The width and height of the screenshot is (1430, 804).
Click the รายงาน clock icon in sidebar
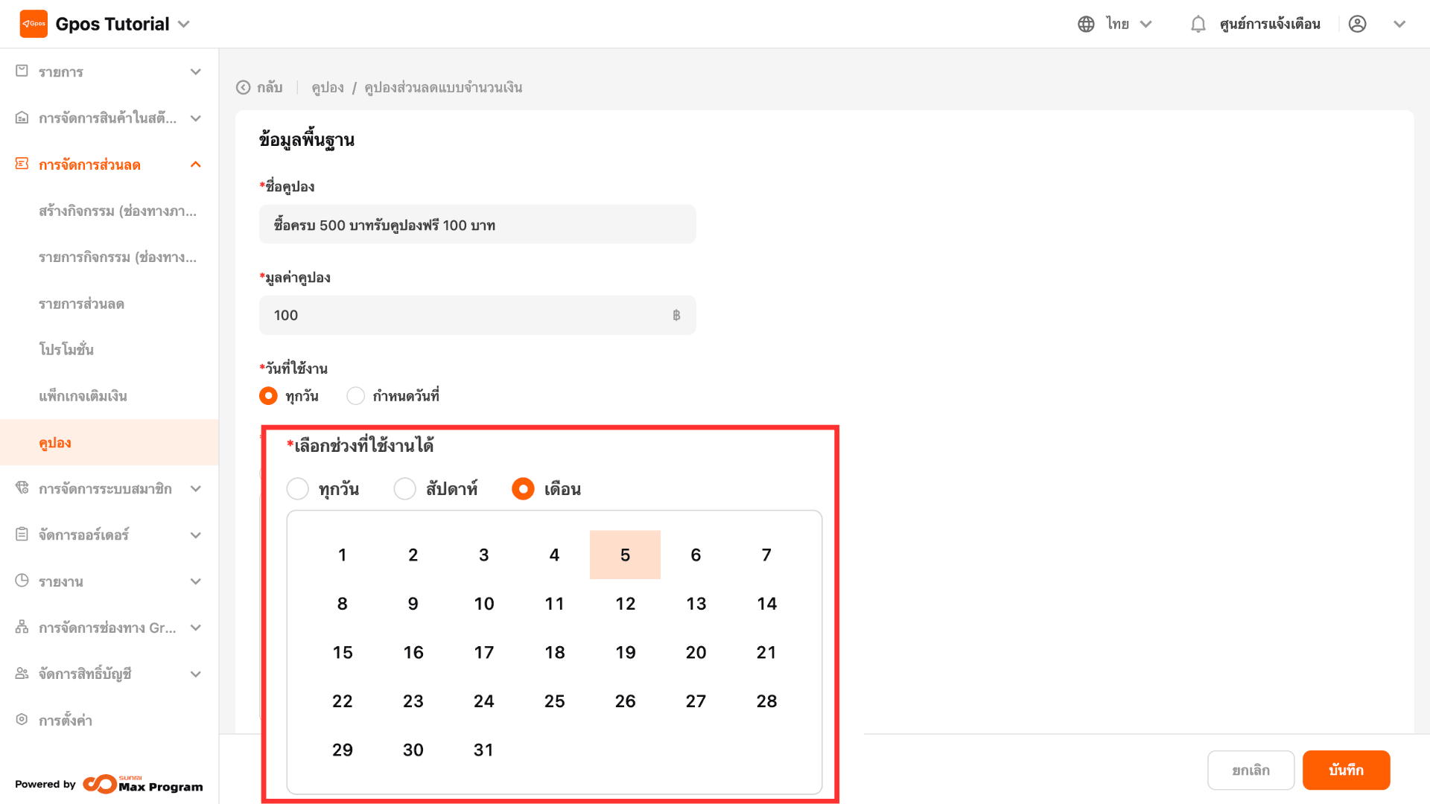coord(22,581)
